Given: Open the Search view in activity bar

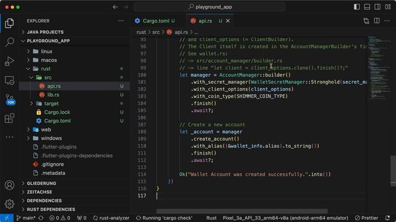Looking at the screenshot, I should [9, 42].
